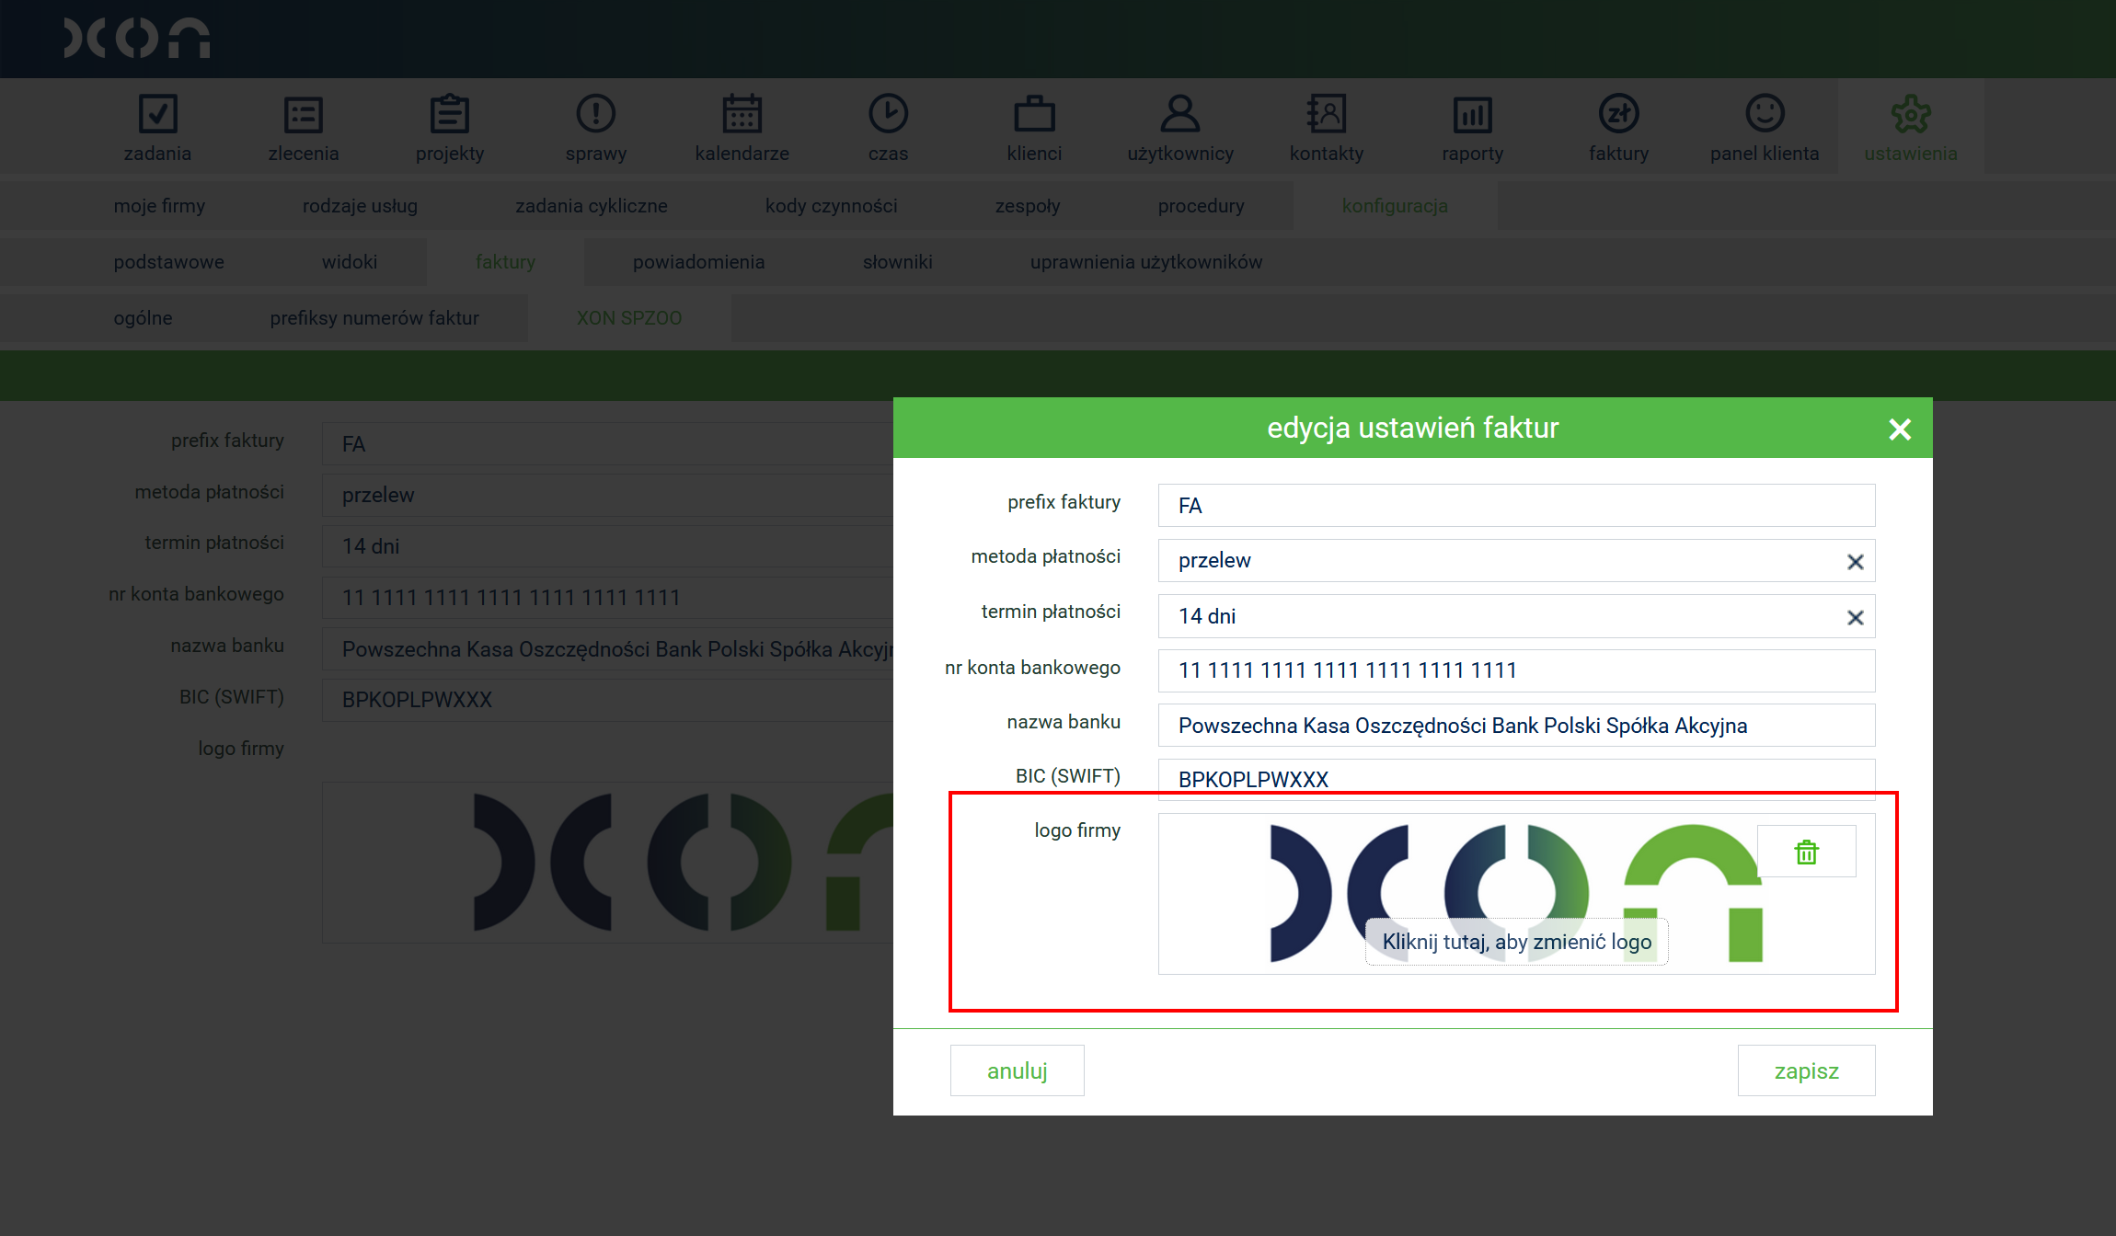Open the czas clock icon
The height and width of the screenshot is (1236, 2116).
(x=888, y=114)
